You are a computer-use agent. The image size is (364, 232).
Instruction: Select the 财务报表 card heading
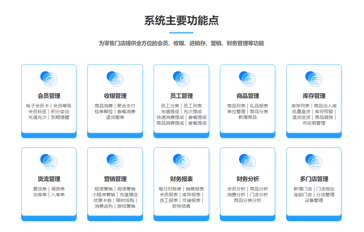pos(181,179)
